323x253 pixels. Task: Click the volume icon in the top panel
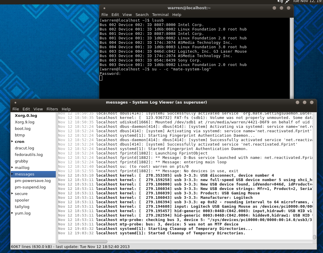[280, 1]
